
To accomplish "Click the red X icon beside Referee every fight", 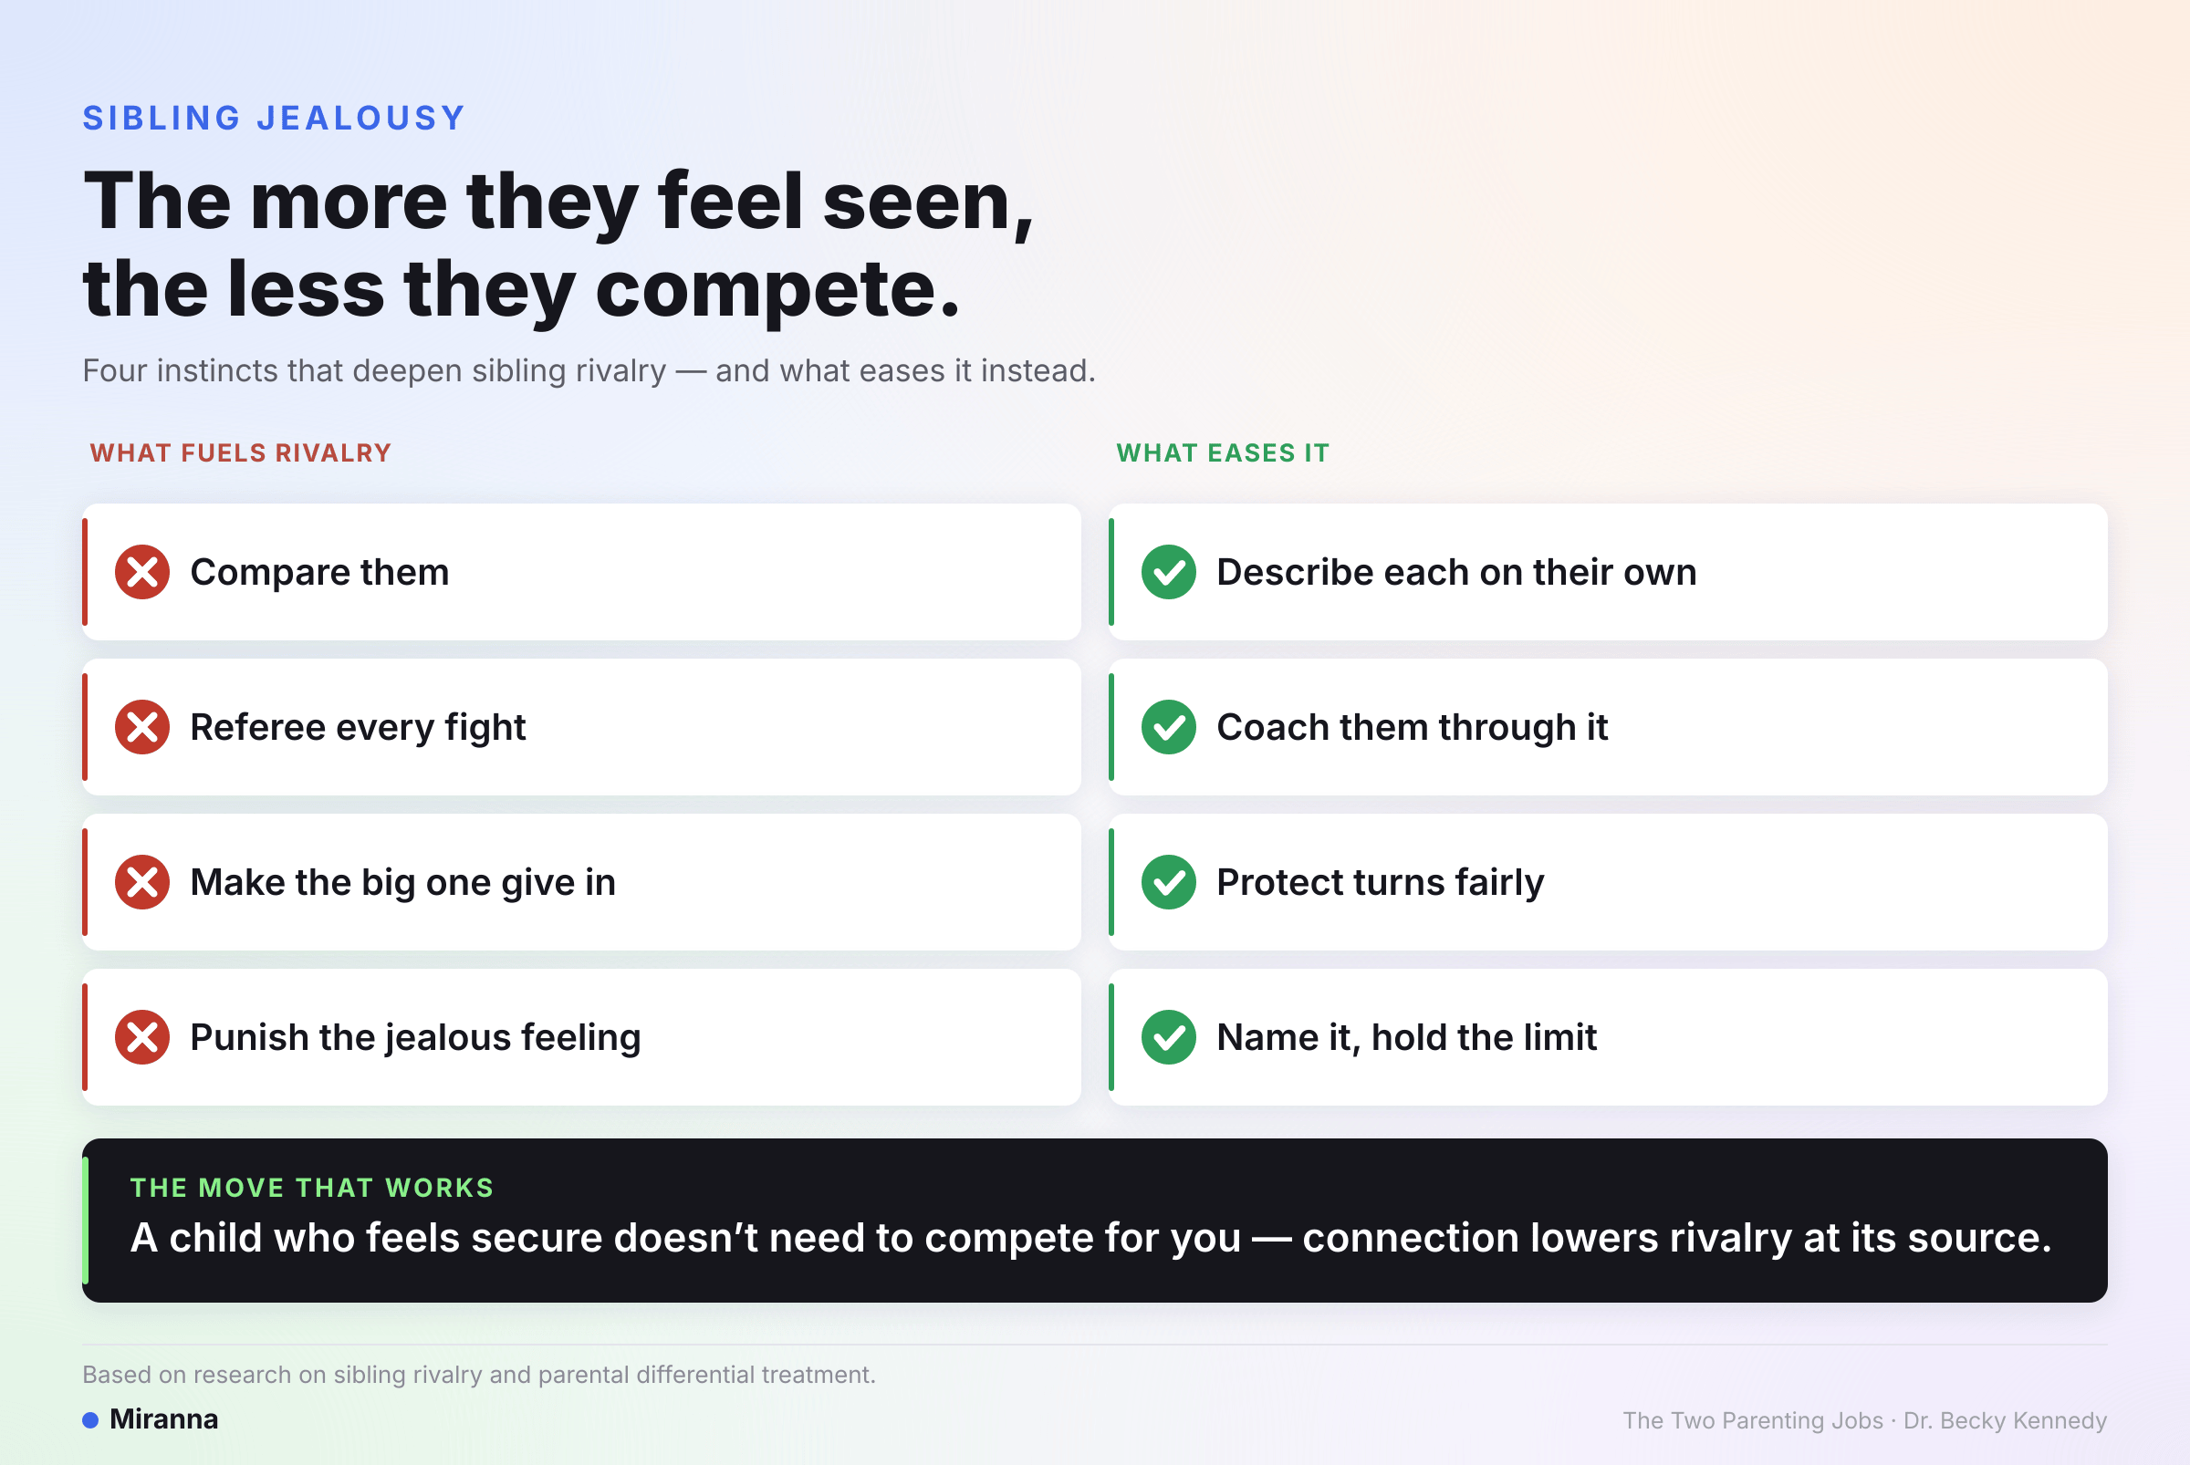I will (142, 727).
